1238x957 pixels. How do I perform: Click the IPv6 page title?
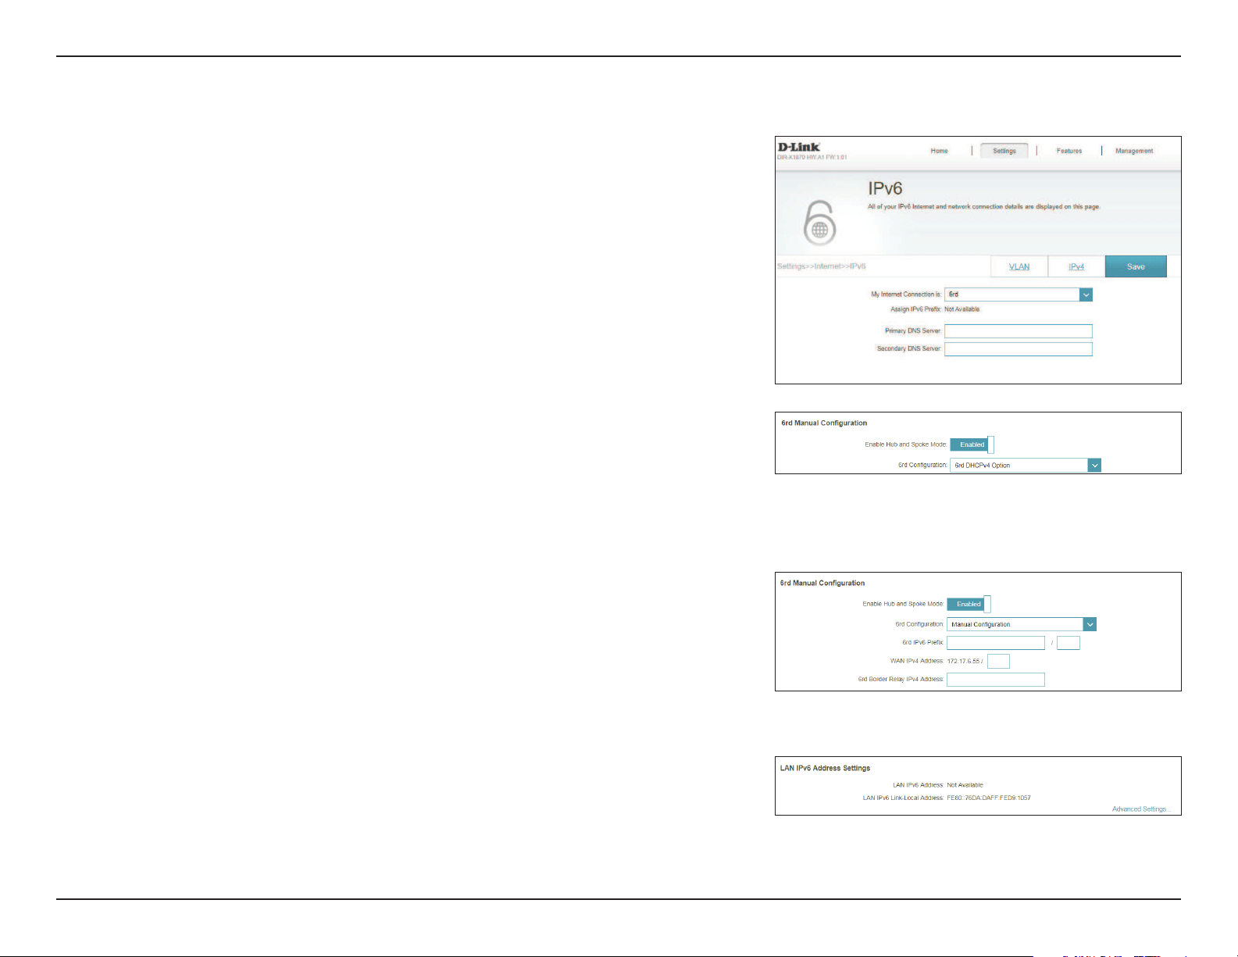tap(886, 188)
